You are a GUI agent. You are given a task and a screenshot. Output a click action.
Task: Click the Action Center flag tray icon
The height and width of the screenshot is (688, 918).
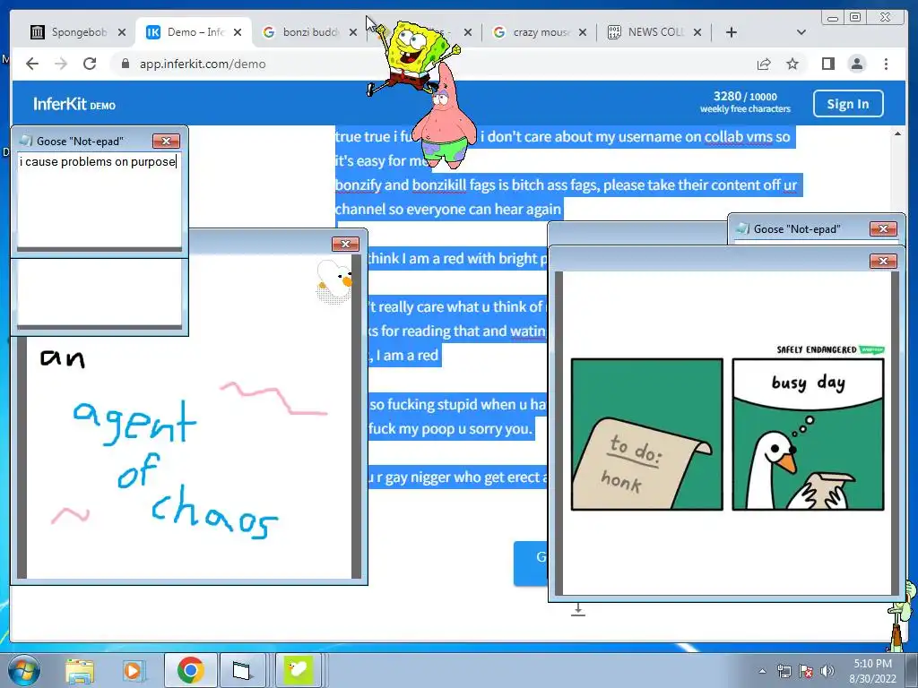(x=806, y=671)
